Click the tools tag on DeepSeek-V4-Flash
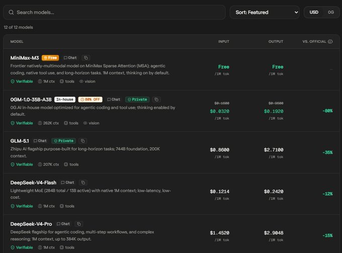Screen dimensions: 342x253 [67, 206]
